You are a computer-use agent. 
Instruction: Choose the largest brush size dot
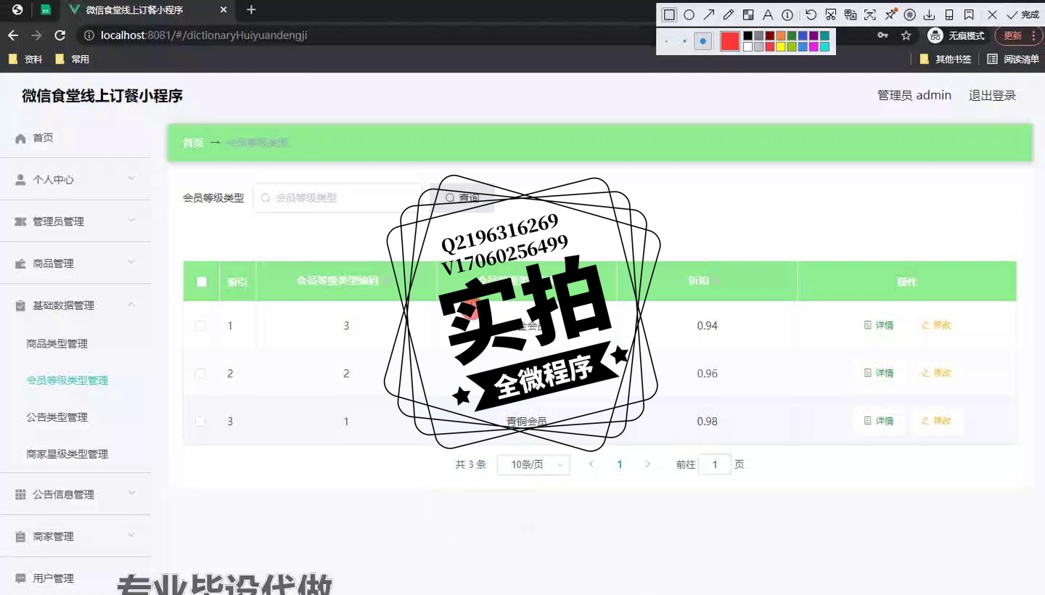702,41
